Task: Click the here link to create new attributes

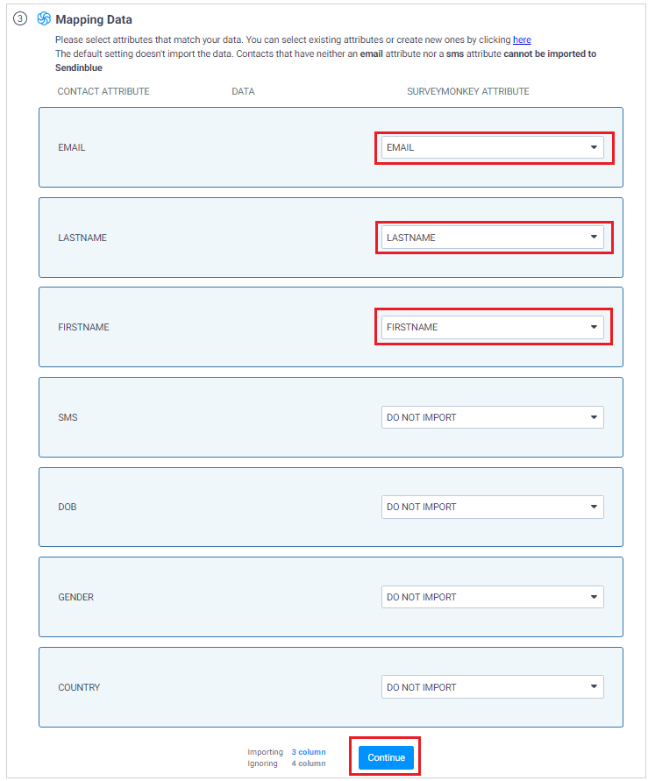Action: point(523,39)
